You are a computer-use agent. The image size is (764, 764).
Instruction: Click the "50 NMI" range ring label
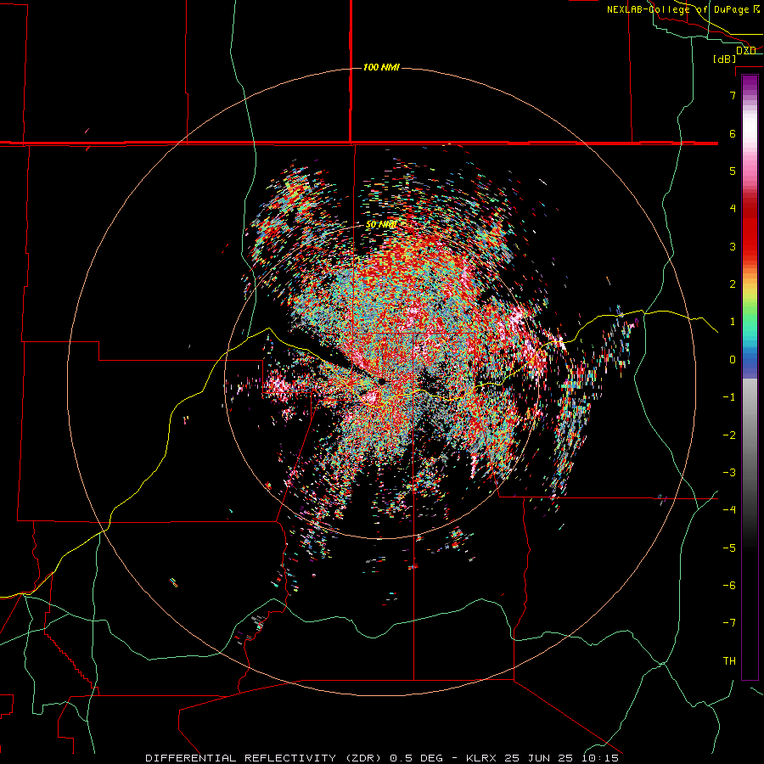pyautogui.click(x=381, y=225)
